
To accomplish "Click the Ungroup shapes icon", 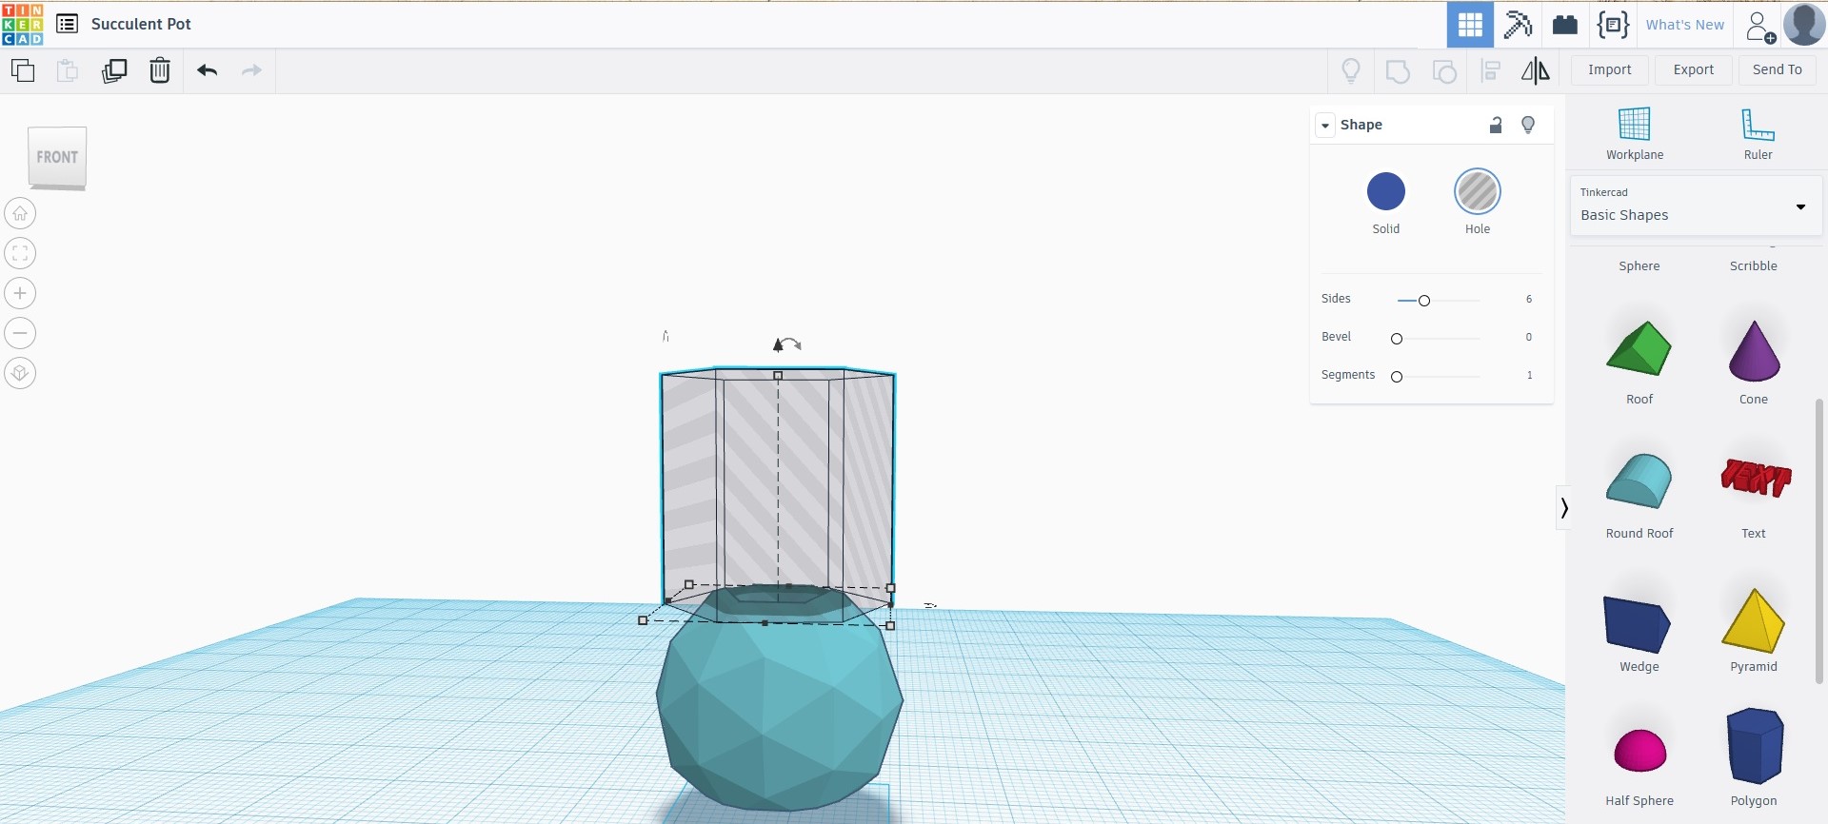I will [x=1444, y=71].
